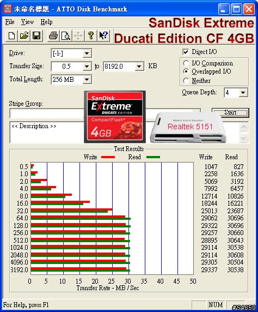Open the Help menu
Viewport: 258px width, 312px height.
[x=46, y=22]
